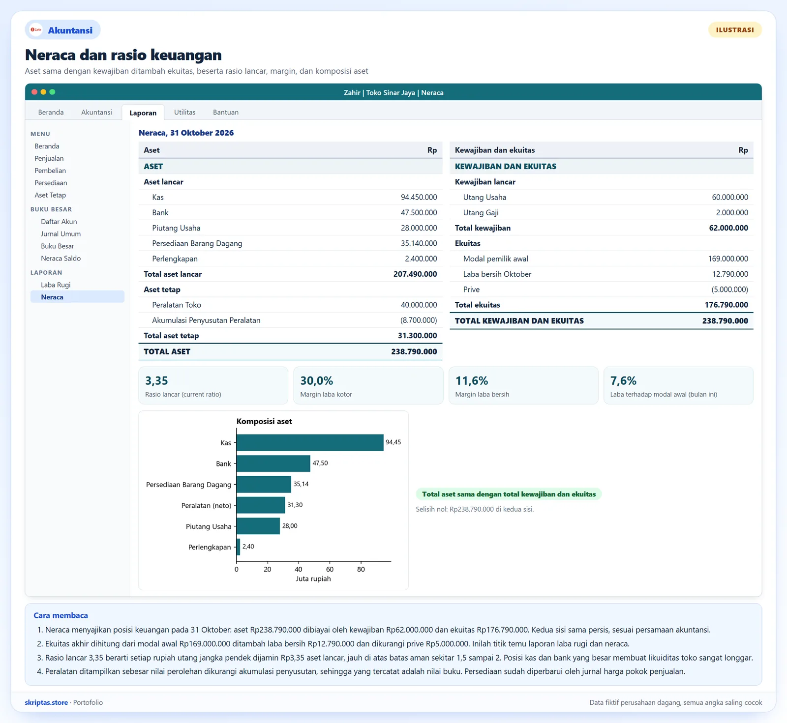
Task: Click the Margin laba kotor 30,0% card
Action: tap(368, 386)
